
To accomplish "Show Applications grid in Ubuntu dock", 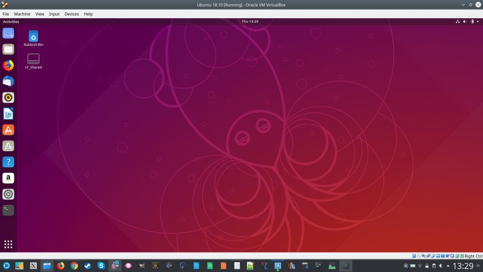I will pyautogui.click(x=8, y=244).
